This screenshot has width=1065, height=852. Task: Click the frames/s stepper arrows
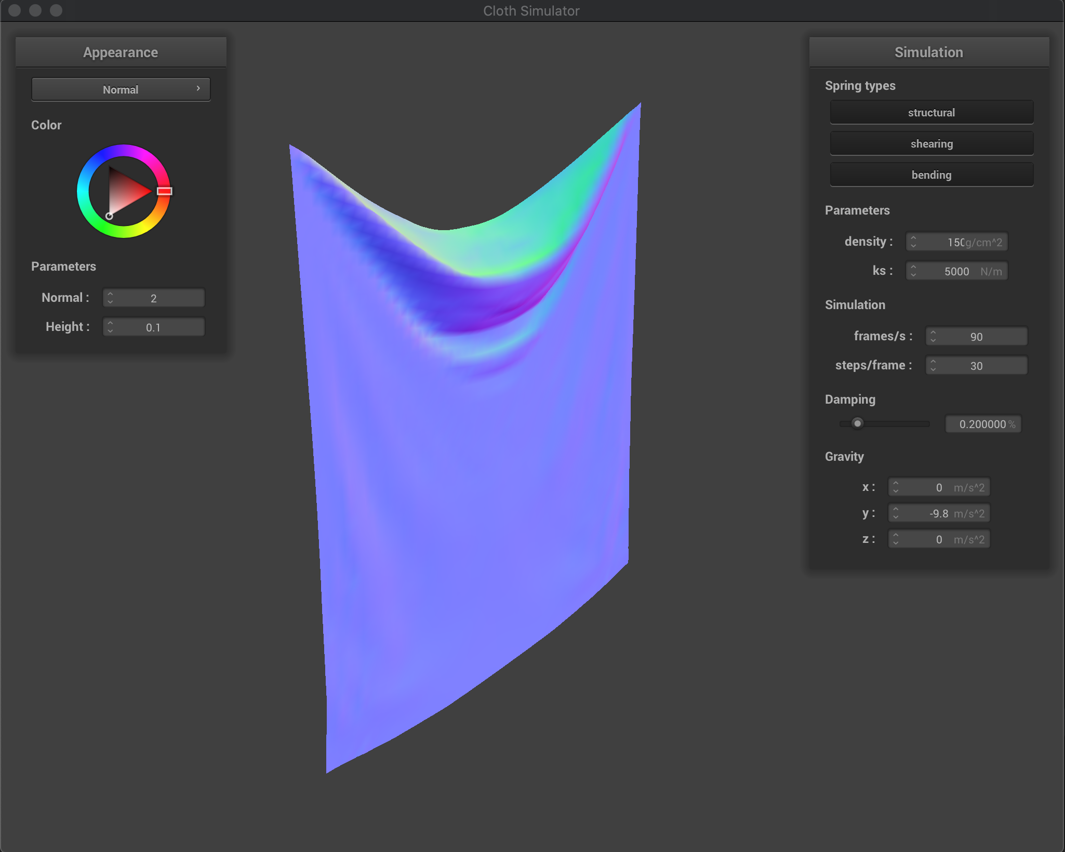tap(933, 337)
